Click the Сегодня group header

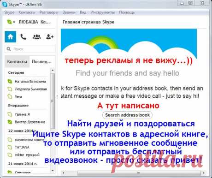pos(16,72)
